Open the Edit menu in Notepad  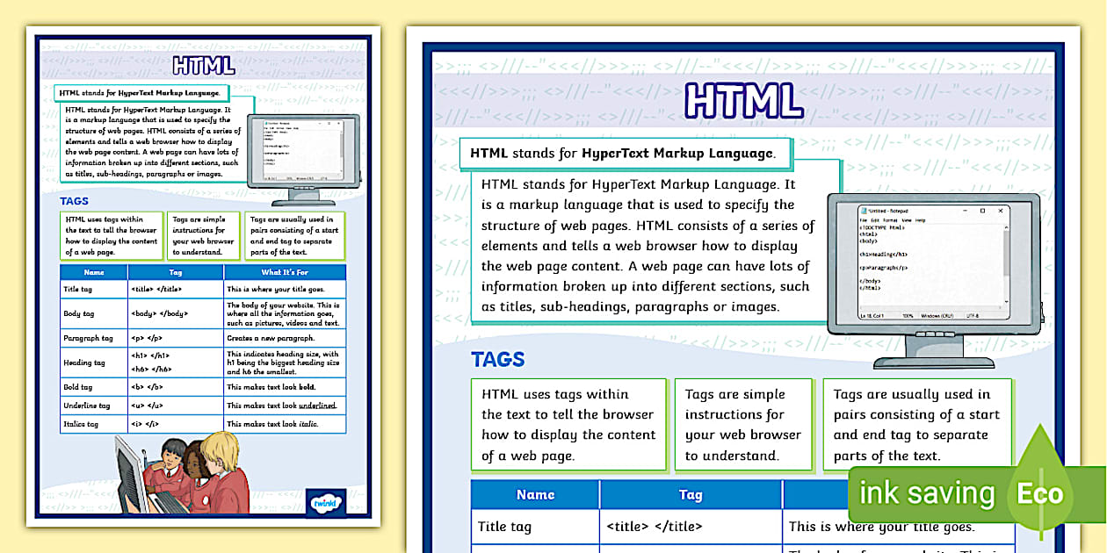(x=874, y=219)
